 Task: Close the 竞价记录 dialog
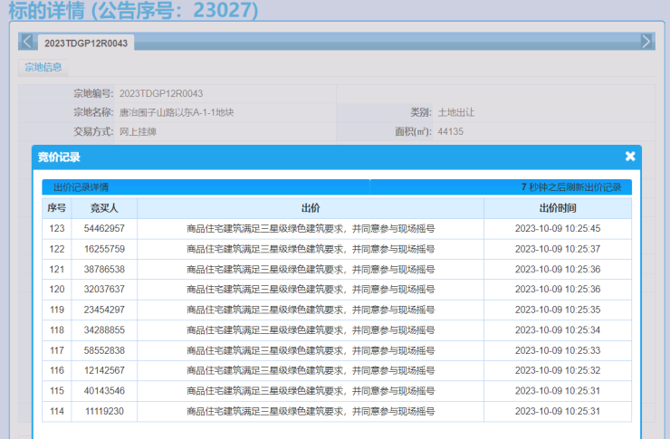click(x=630, y=157)
